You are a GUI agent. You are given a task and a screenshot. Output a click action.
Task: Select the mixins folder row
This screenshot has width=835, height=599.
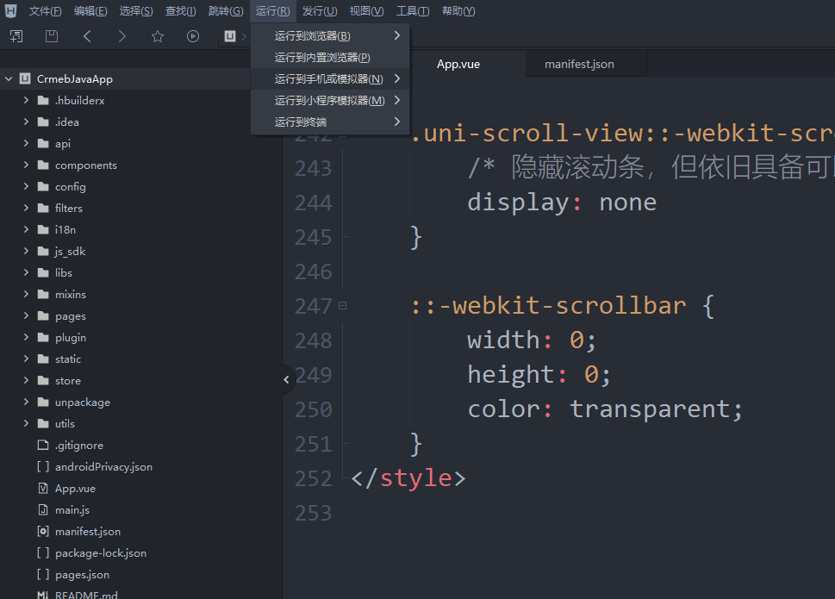141,294
